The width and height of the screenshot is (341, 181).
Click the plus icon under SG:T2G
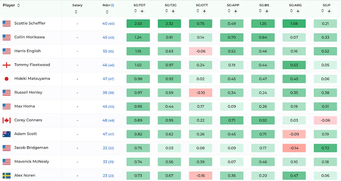(x=173, y=11)
